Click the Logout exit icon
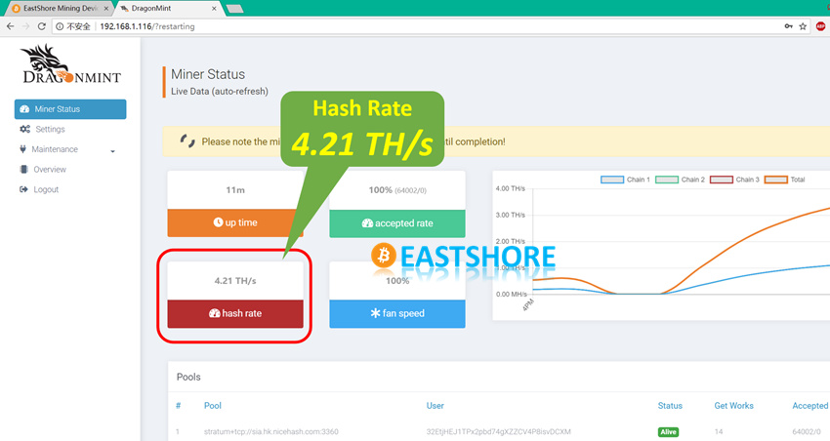830x441 pixels. pos(23,189)
